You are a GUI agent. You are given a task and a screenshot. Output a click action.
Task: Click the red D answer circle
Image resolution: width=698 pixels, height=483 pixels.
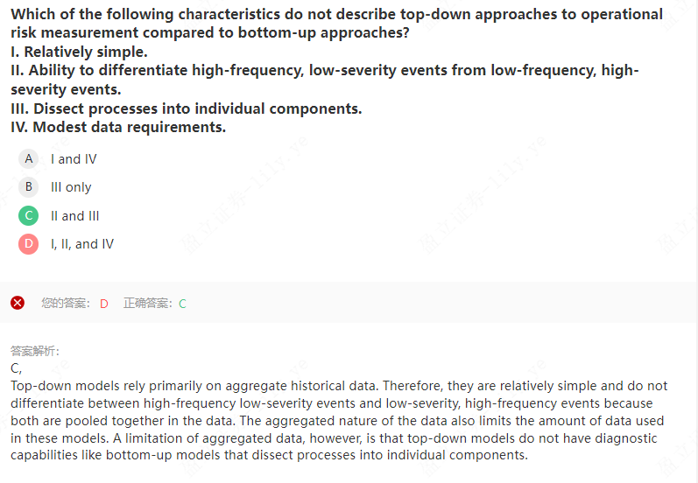click(29, 244)
